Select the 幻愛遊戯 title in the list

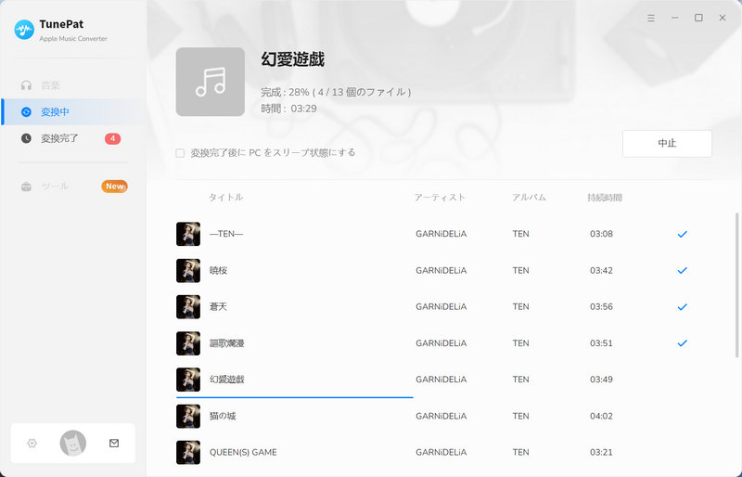226,380
